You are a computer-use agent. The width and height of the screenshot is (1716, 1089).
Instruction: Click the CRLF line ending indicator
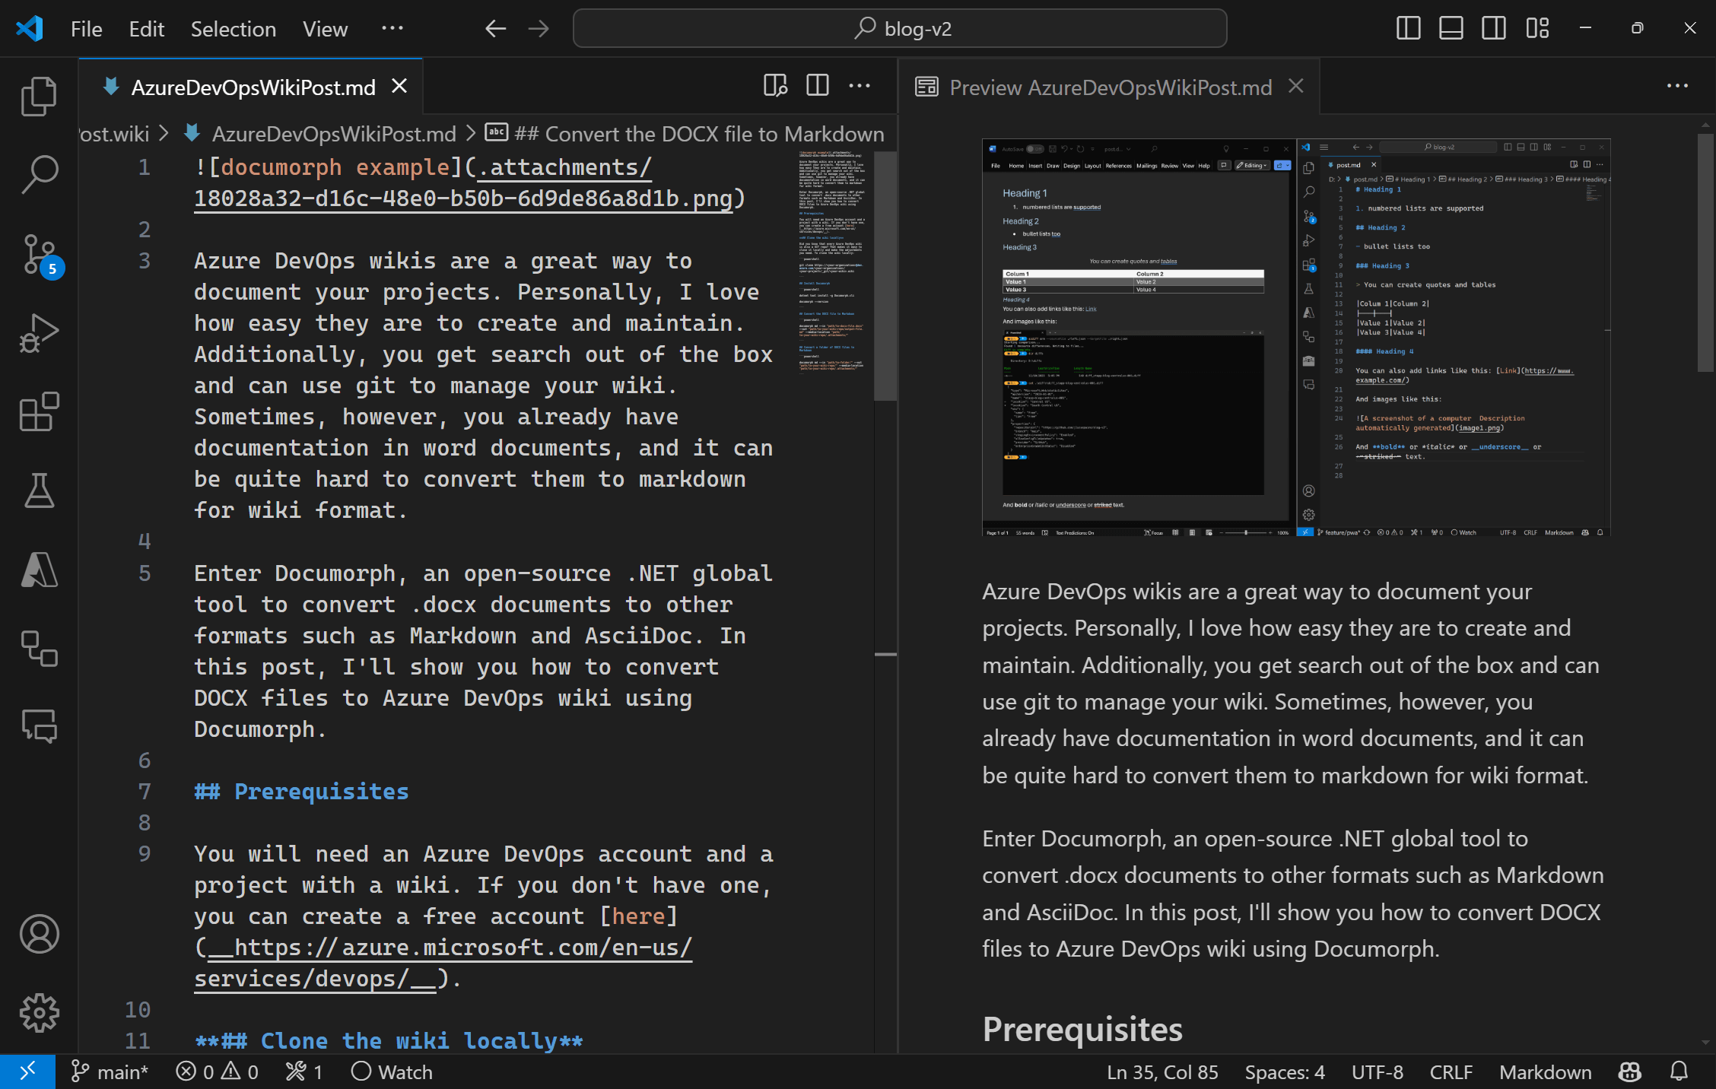tap(1454, 1072)
